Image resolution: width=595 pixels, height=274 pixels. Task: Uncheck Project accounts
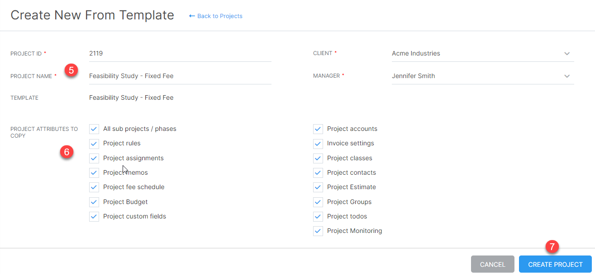tap(318, 129)
